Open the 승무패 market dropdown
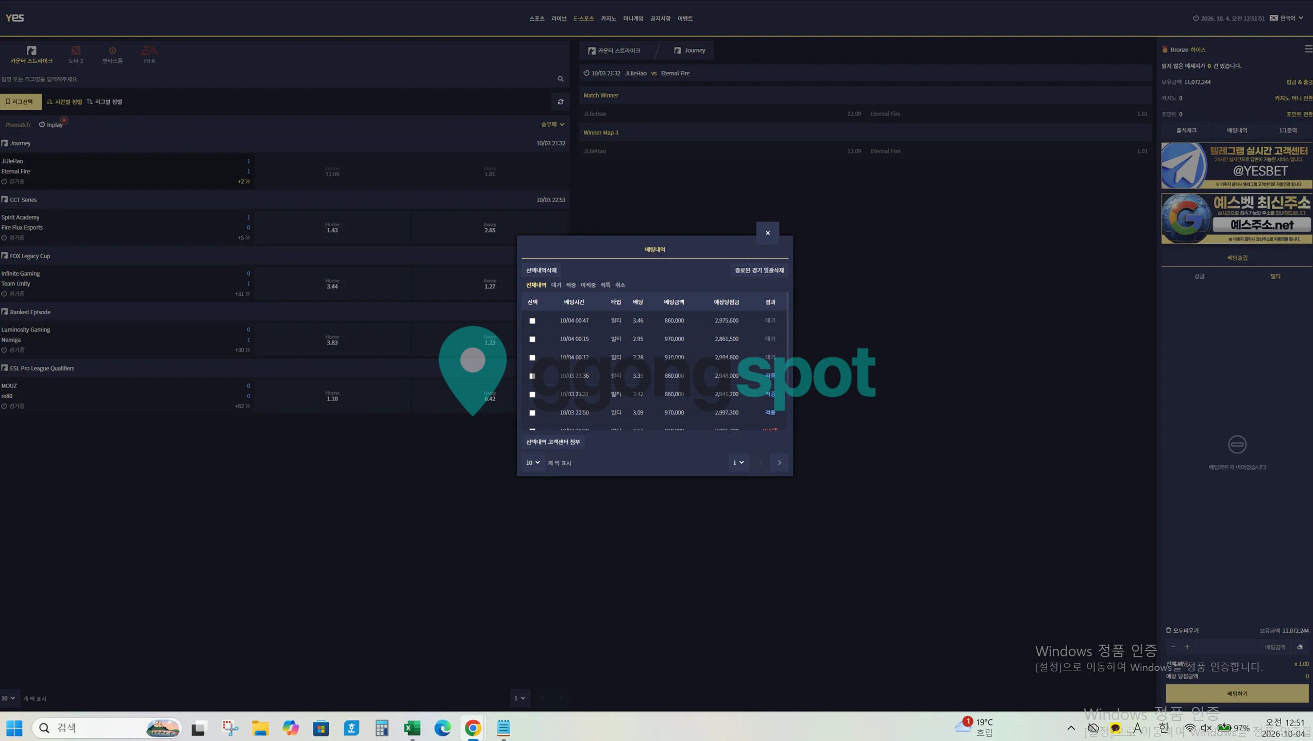This screenshot has height=741, width=1313. point(552,124)
